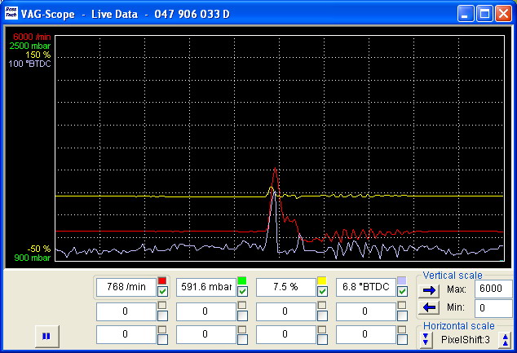
Task: Click the vertical scale Min field
Action: (493, 308)
